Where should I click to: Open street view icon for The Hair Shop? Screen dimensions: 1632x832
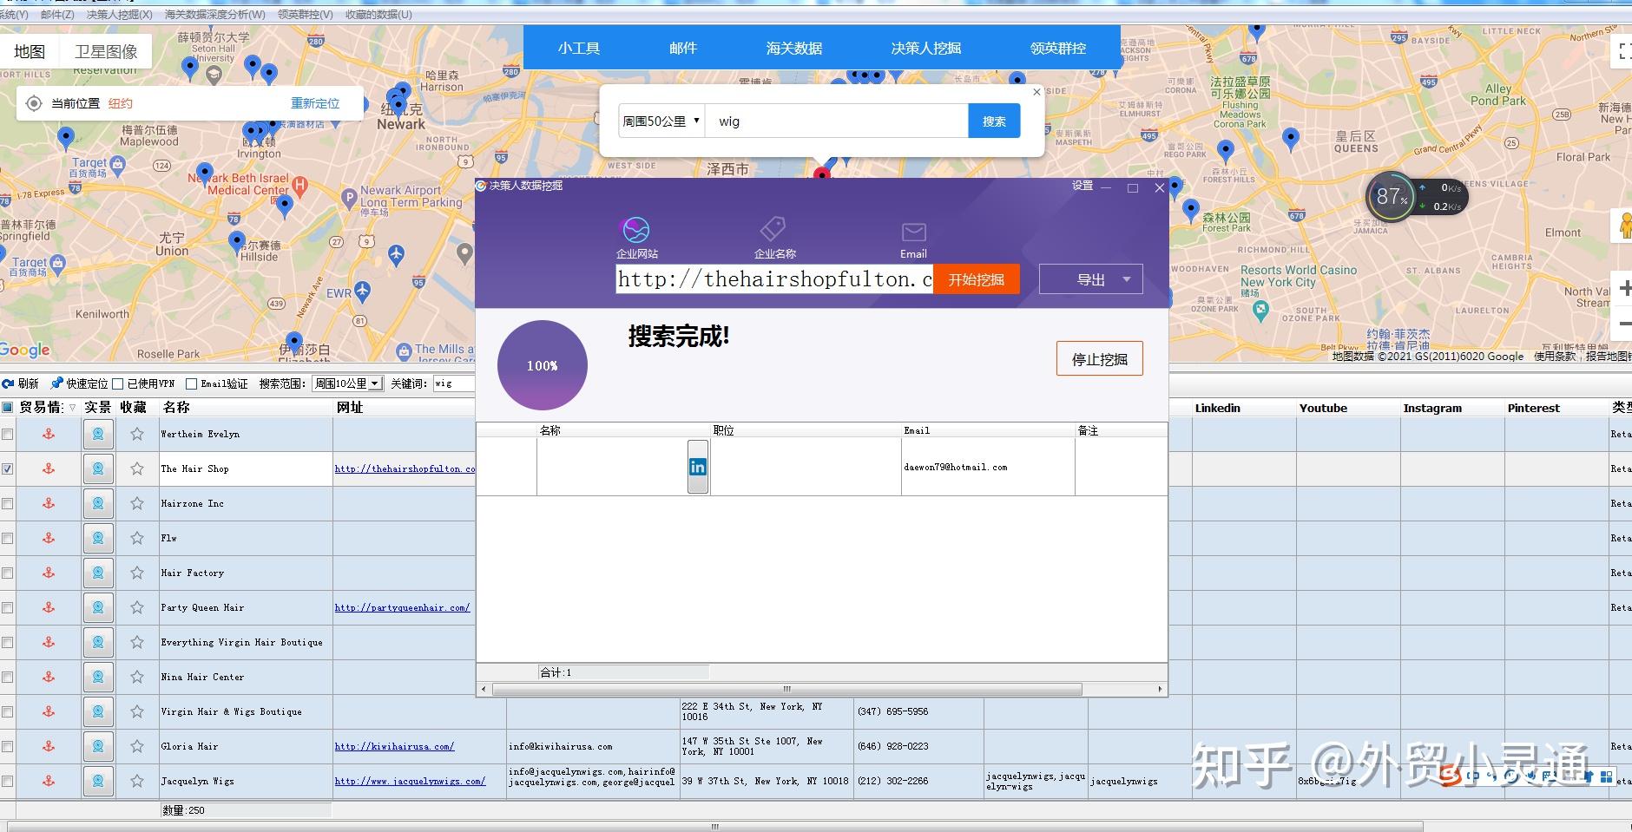tap(98, 468)
